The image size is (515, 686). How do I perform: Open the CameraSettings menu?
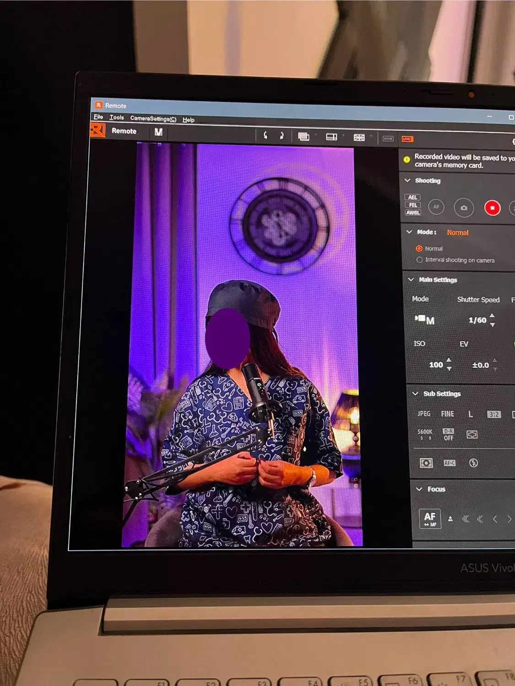click(153, 118)
